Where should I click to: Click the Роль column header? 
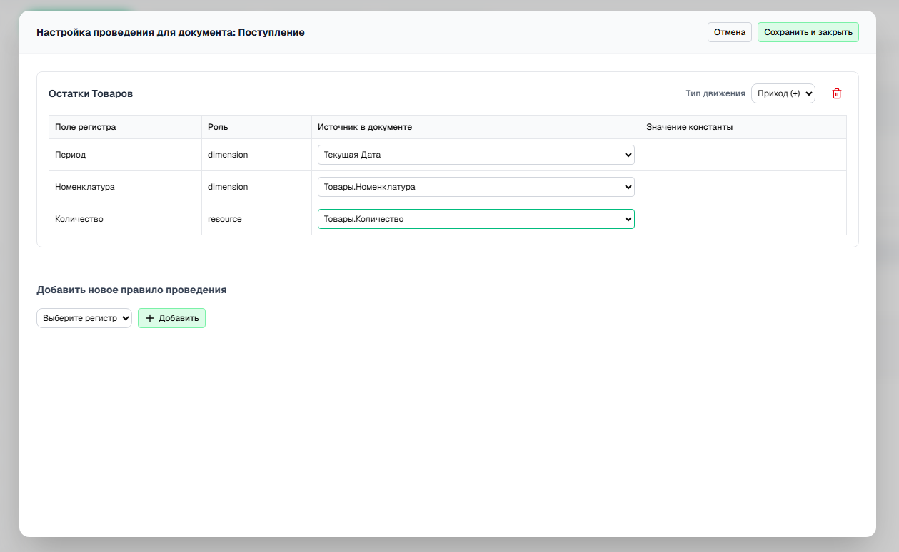click(256, 127)
